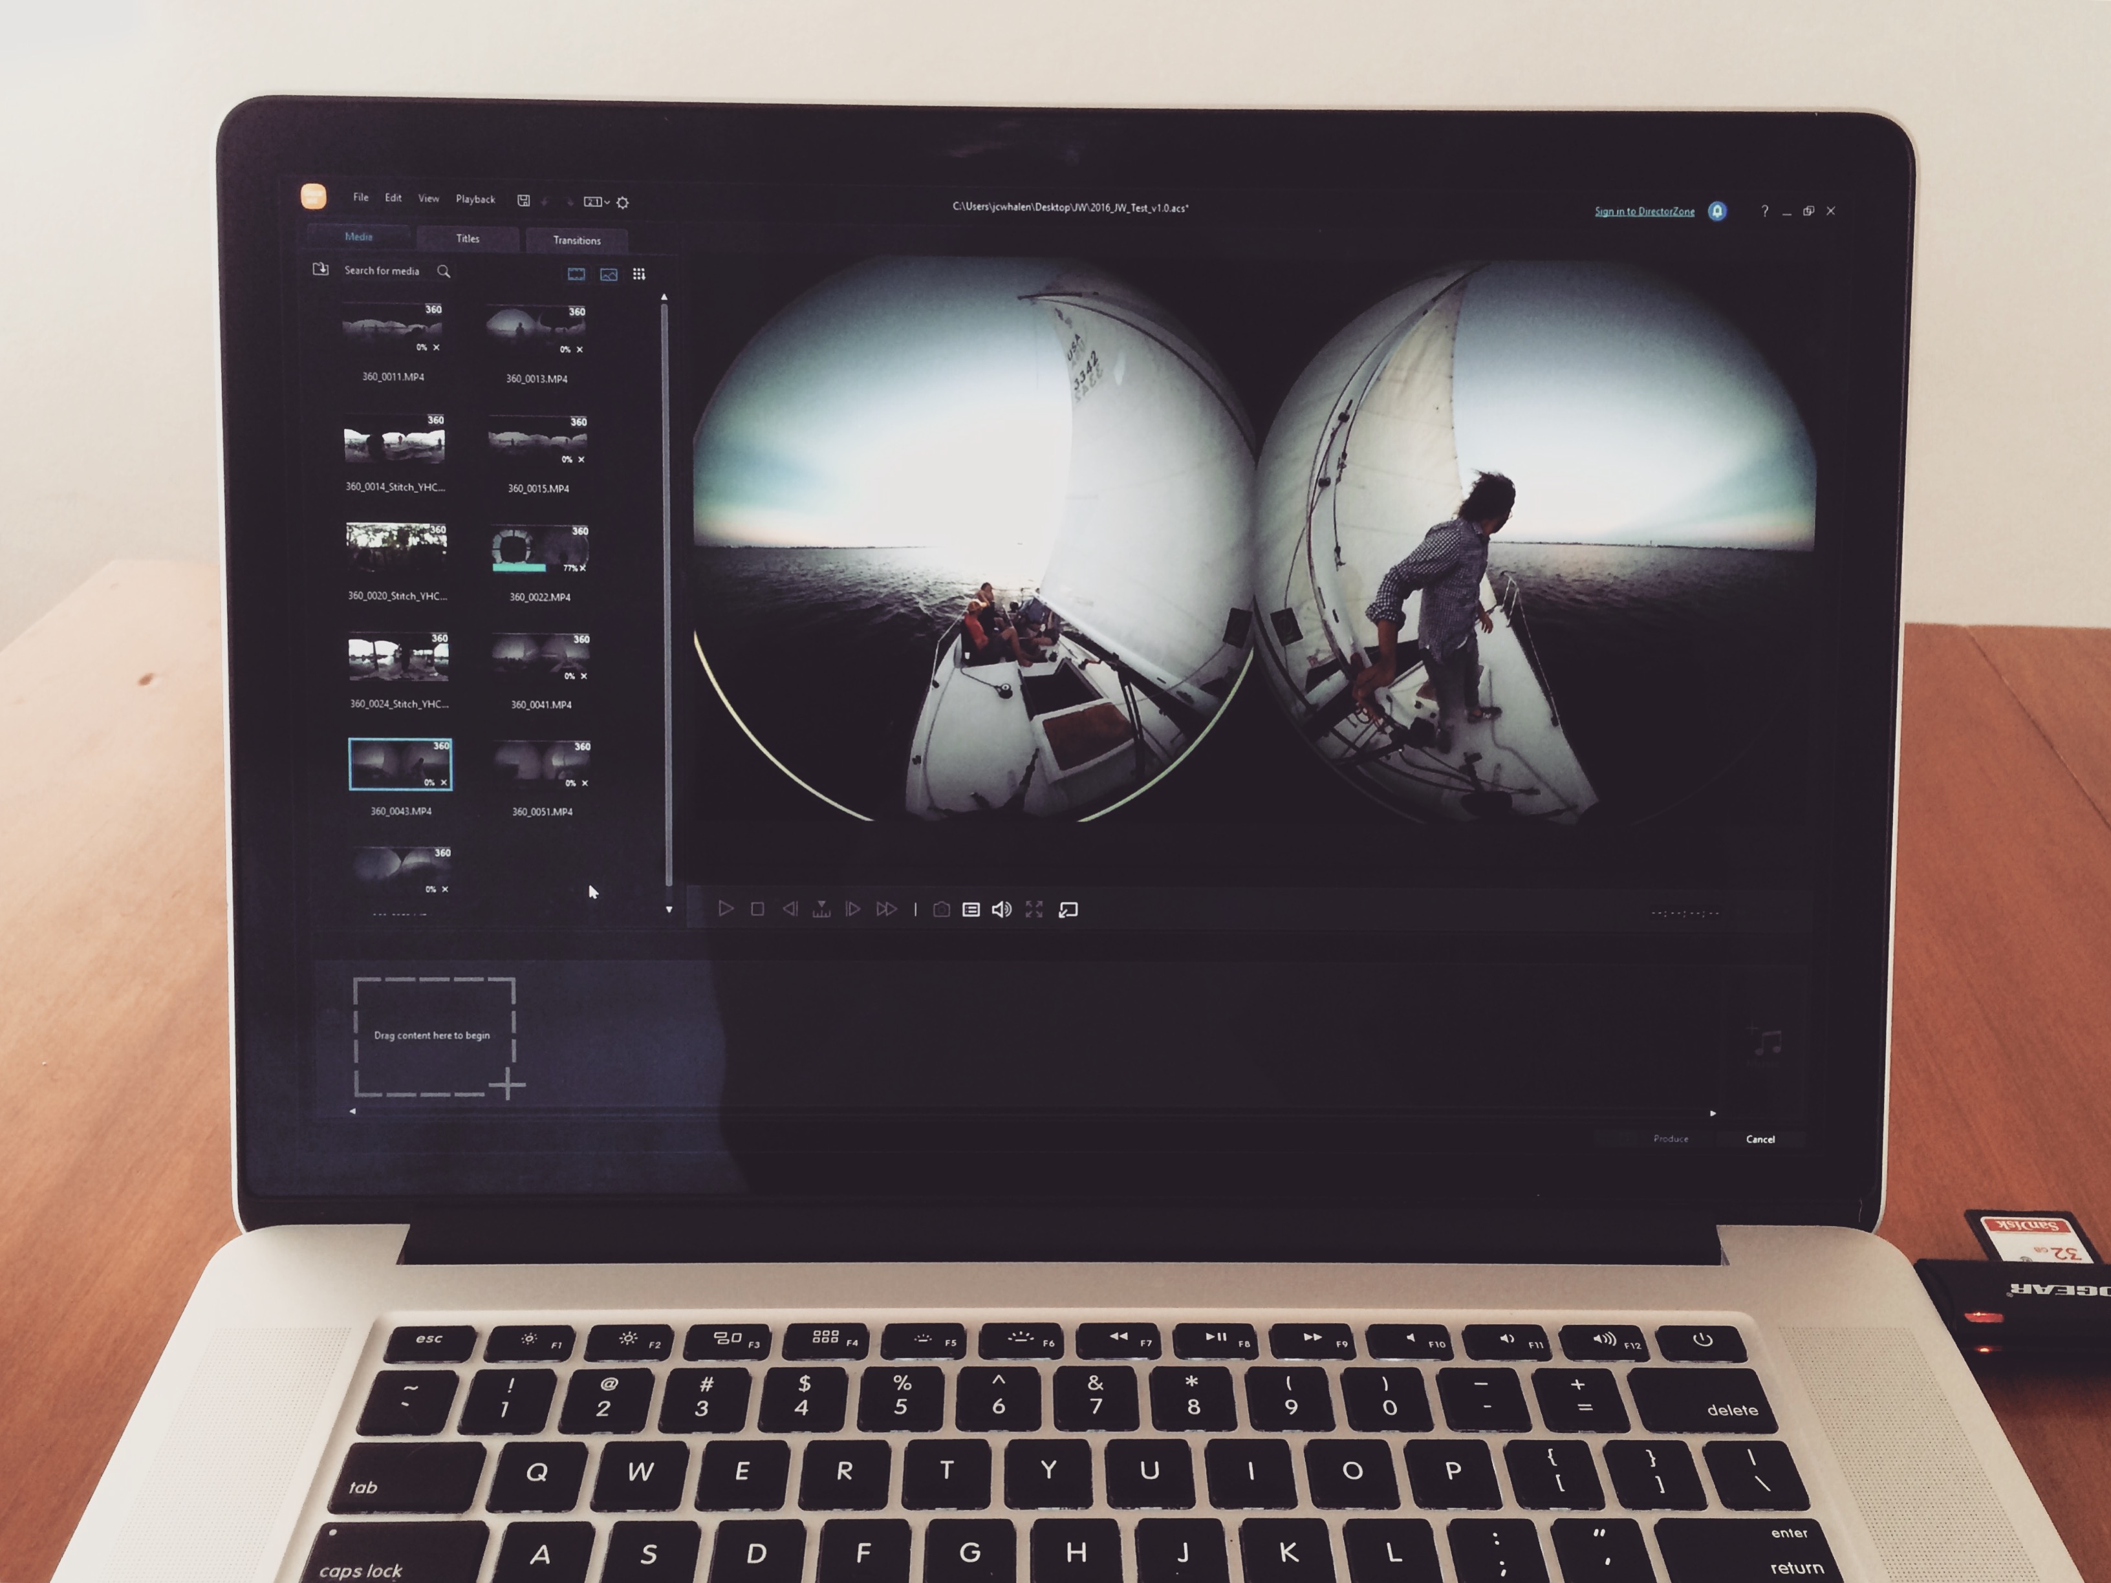Toggle the image filter picture icon
Screen dimensions: 2111x1583
[609, 275]
